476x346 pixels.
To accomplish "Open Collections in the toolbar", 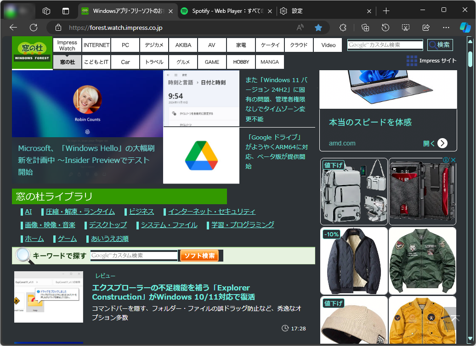I will pyautogui.click(x=365, y=28).
